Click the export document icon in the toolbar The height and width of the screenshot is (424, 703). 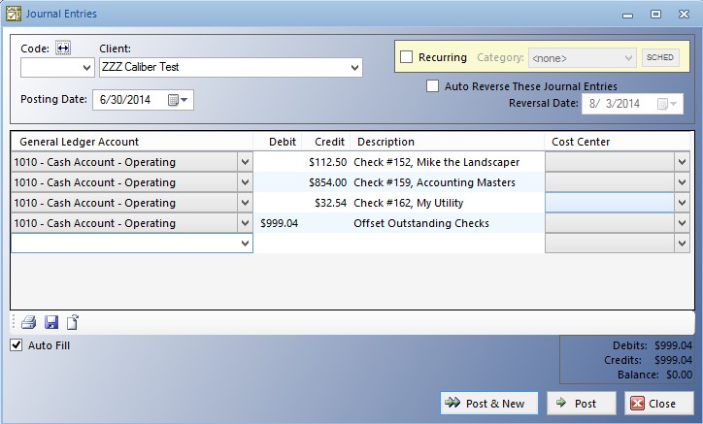[x=73, y=323]
